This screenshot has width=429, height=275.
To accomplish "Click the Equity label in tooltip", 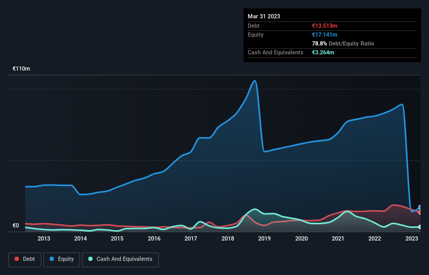I will (256, 35).
